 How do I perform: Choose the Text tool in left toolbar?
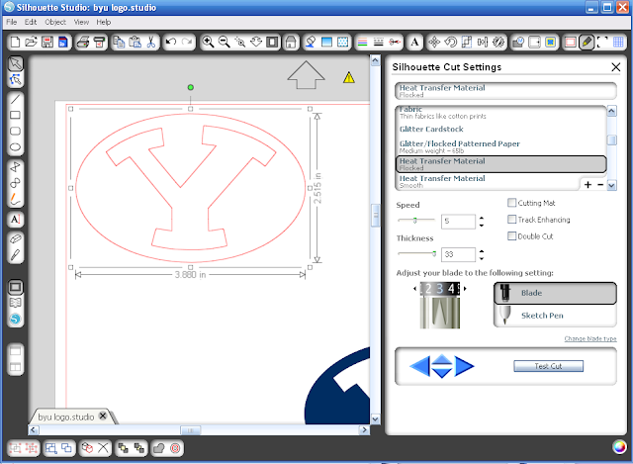point(15,220)
